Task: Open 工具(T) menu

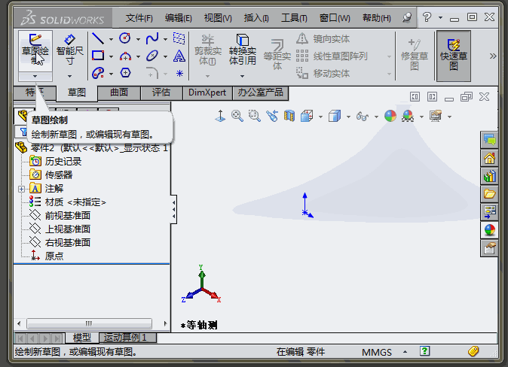Action: [x=294, y=18]
